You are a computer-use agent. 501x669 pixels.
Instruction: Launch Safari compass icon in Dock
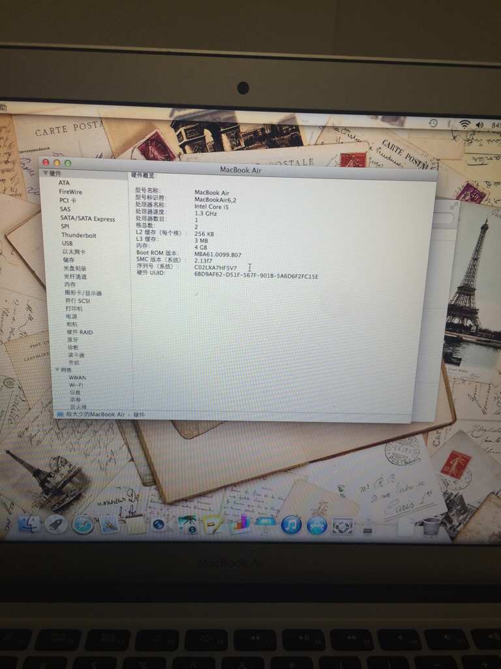pyautogui.click(x=83, y=525)
